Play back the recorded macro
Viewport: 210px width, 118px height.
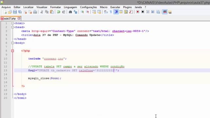(148, 12)
